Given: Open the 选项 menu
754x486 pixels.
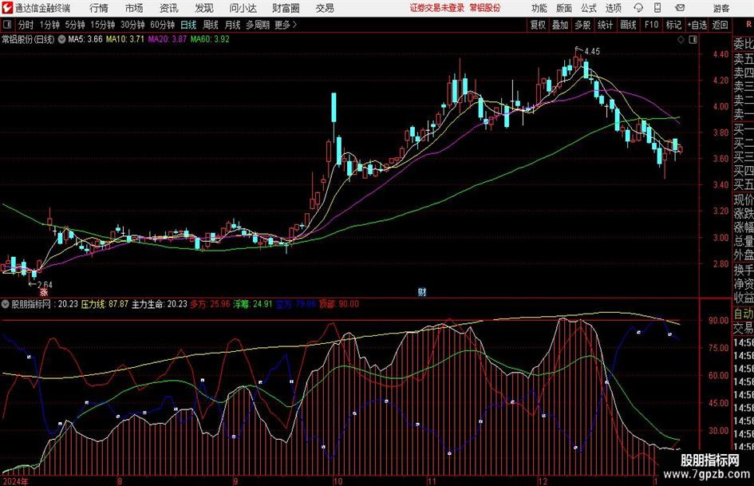Looking at the screenshot, I should point(613,8).
